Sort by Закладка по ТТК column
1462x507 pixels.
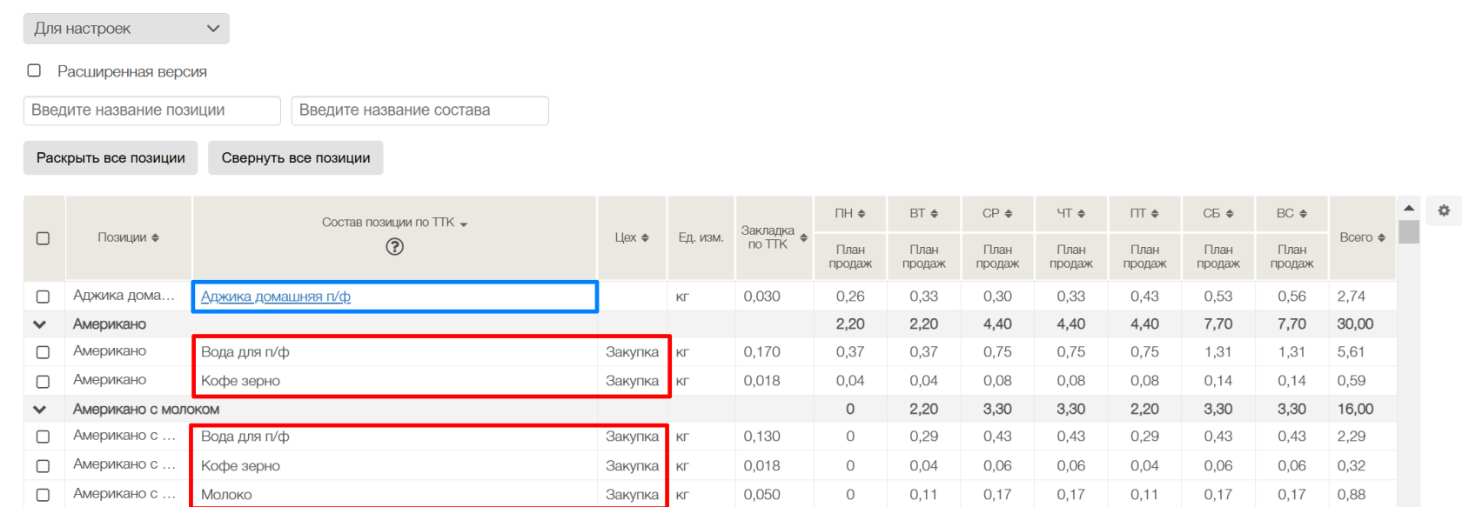click(x=803, y=237)
